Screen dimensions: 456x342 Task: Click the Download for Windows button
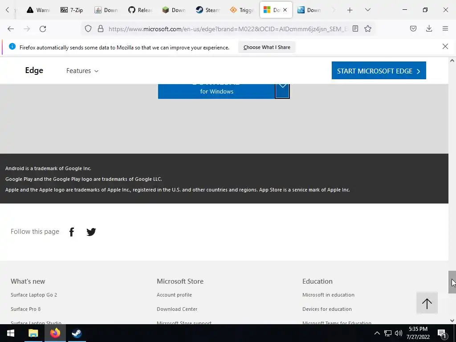pyautogui.click(x=216, y=91)
